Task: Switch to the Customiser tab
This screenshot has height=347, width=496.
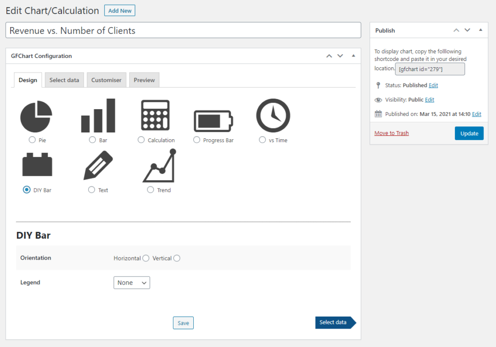Action: pyautogui.click(x=106, y=80)
